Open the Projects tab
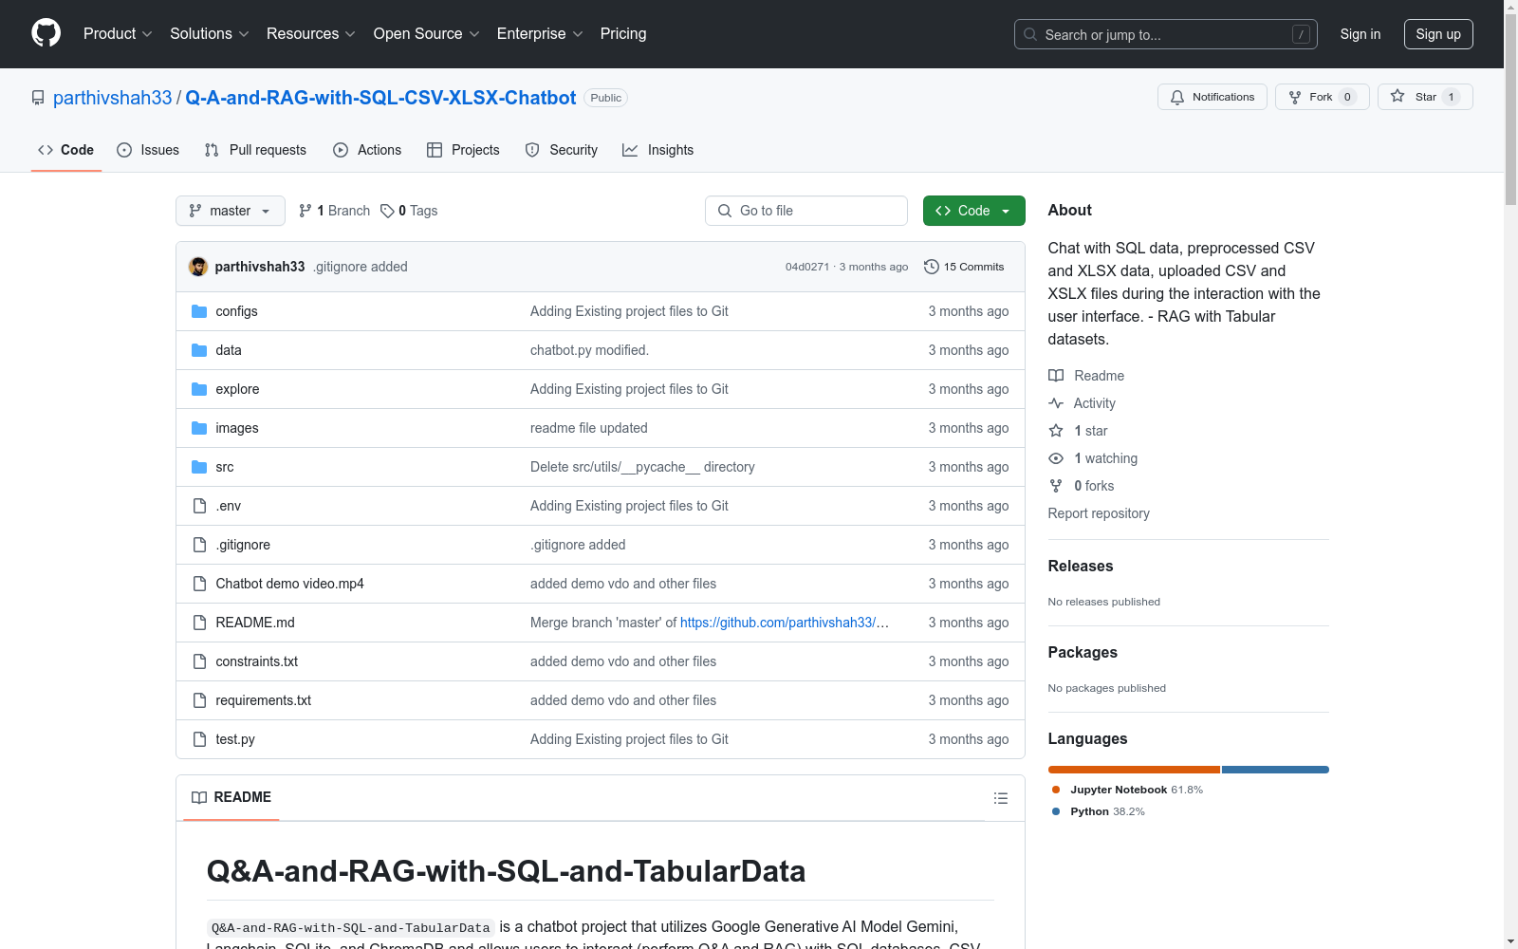The image size is (1518, 949). (463, 150)
